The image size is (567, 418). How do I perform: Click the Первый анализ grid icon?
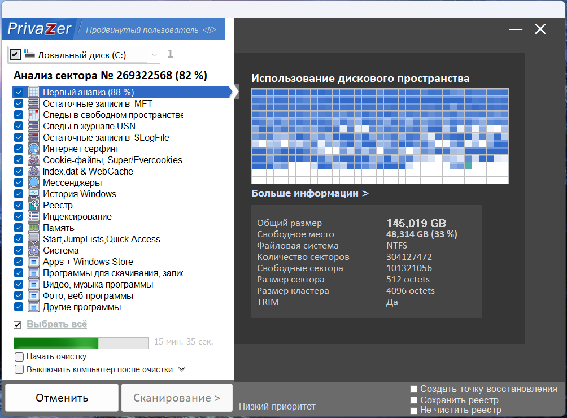[34, 92]
